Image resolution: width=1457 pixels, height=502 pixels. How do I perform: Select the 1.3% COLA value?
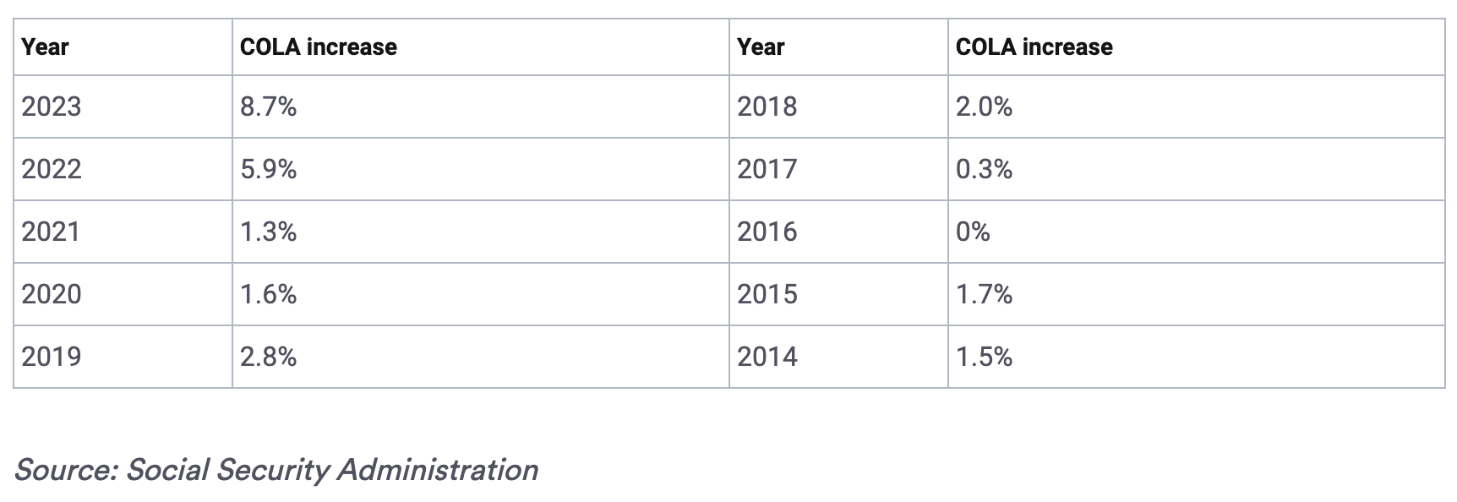coord(268,232)
